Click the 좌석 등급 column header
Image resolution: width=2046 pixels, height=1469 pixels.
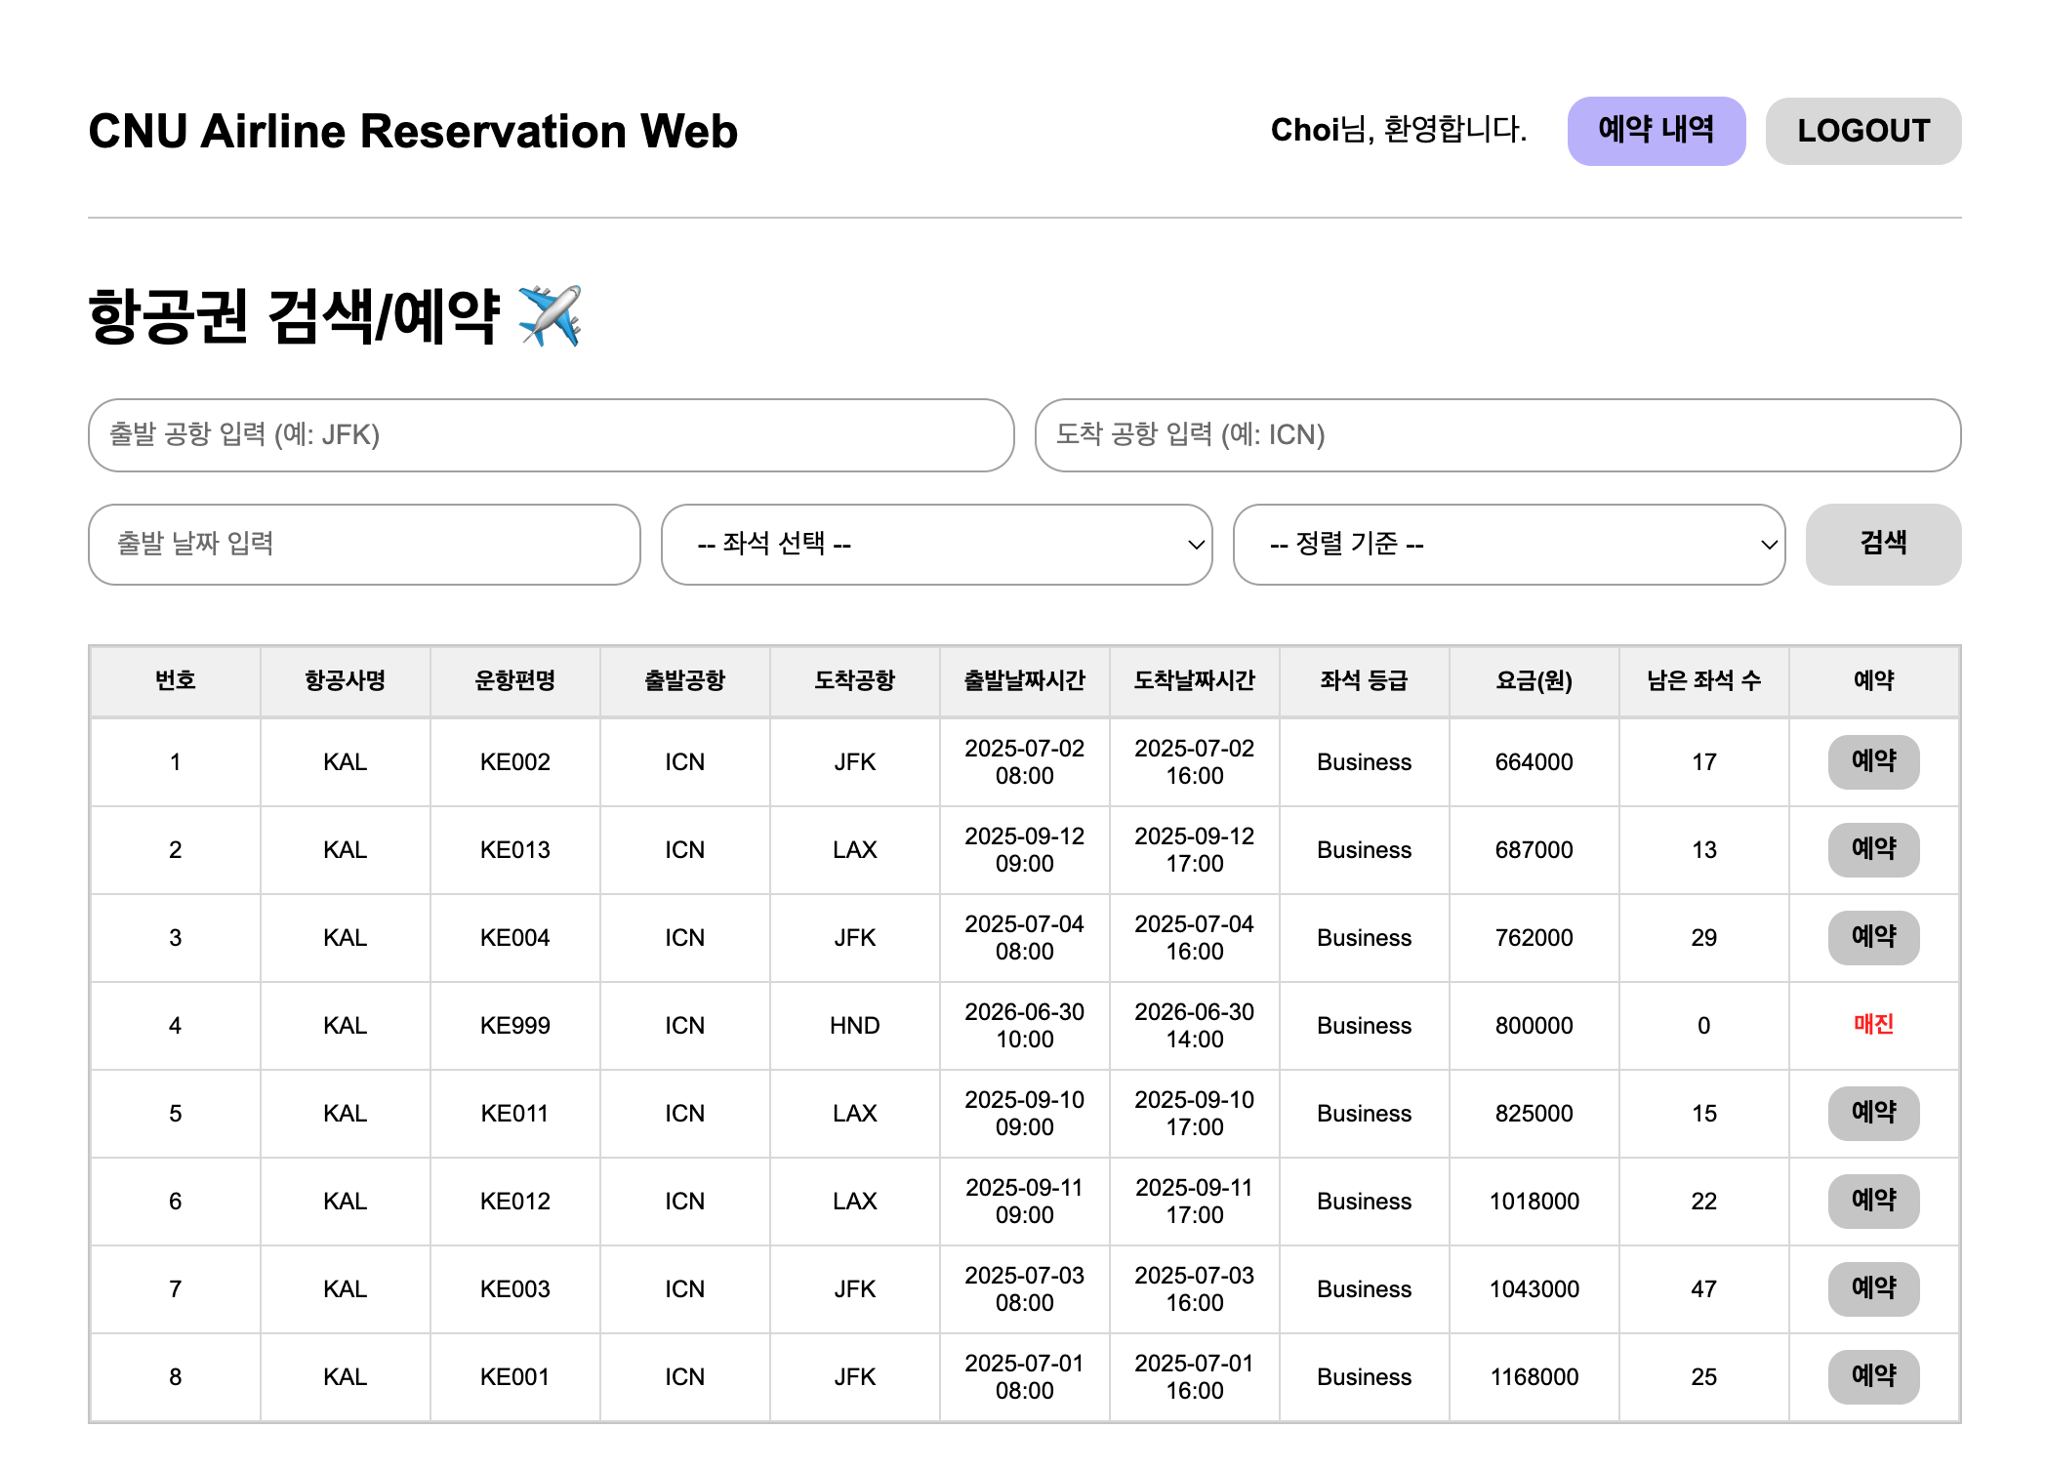(x=1365, y=680)
